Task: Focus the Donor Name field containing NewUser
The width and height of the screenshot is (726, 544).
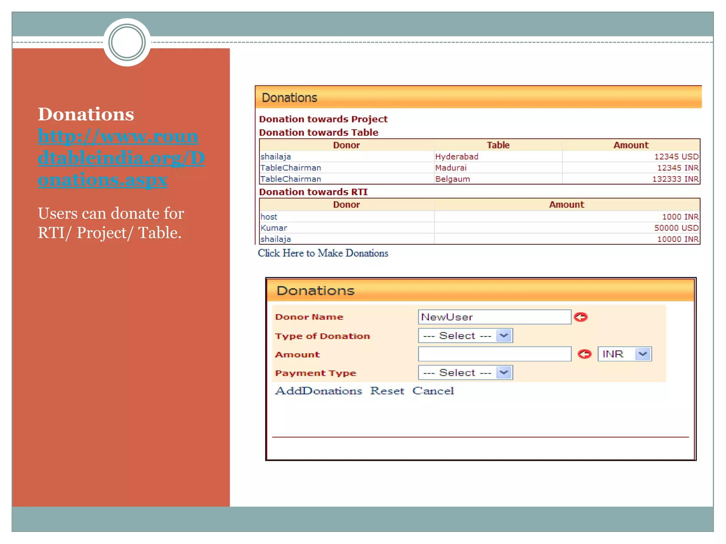Action: (495, 317)
